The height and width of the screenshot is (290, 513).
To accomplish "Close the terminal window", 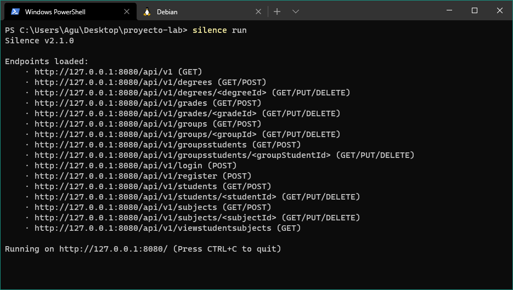I will point(500,10).
